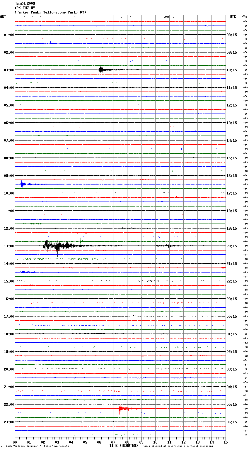Click the 00 minute tick label
The height and width of the screenshot is (450, 249).
point(15,442)
